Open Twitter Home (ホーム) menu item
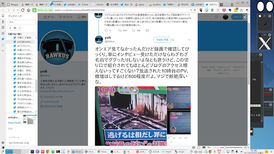This screenshot has width=274, height=154. click(49, 17)
